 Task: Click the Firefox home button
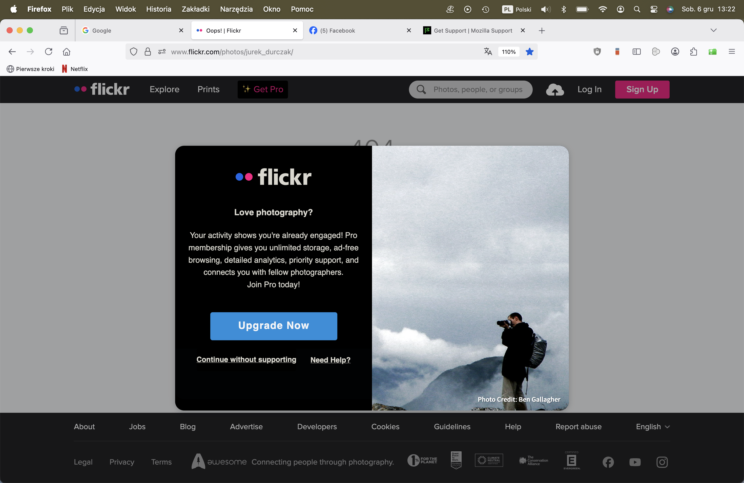(x=66, y=52)
